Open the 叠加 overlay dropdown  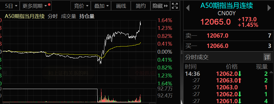(x=101, y=6)
